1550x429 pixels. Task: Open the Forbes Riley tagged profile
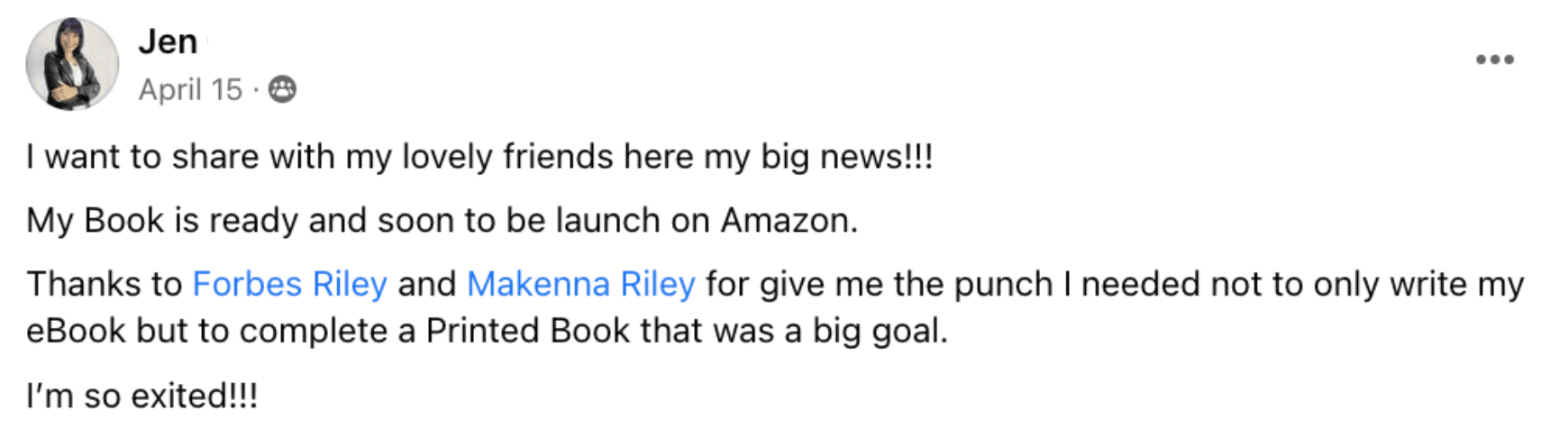[289, 284]
